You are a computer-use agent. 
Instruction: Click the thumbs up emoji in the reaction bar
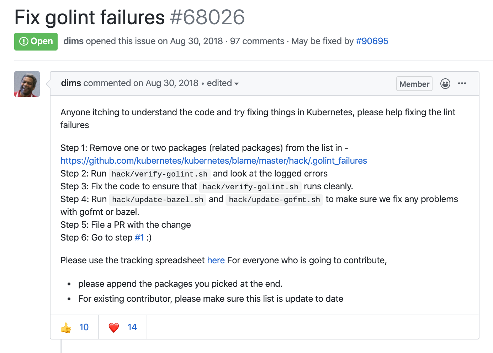click(66, 327)
